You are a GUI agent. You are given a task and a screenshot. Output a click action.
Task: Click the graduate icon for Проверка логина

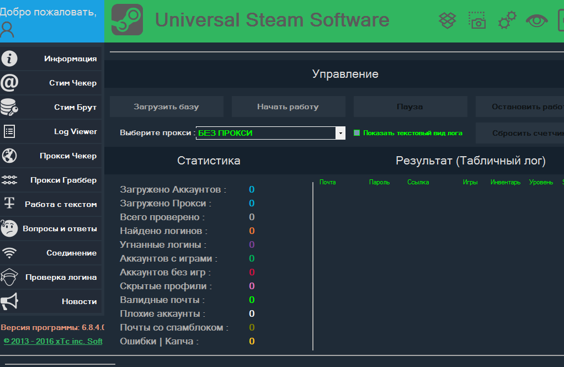coord(9,277)
